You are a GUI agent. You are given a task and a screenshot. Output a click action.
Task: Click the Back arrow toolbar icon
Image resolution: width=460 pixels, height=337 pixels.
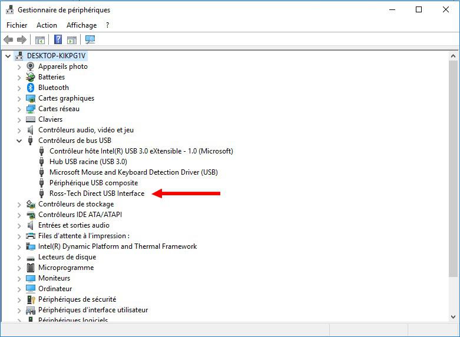pos(8,39)
